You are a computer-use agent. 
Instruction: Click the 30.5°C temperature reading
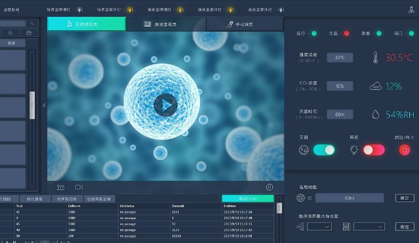click(x=399, y=57)
